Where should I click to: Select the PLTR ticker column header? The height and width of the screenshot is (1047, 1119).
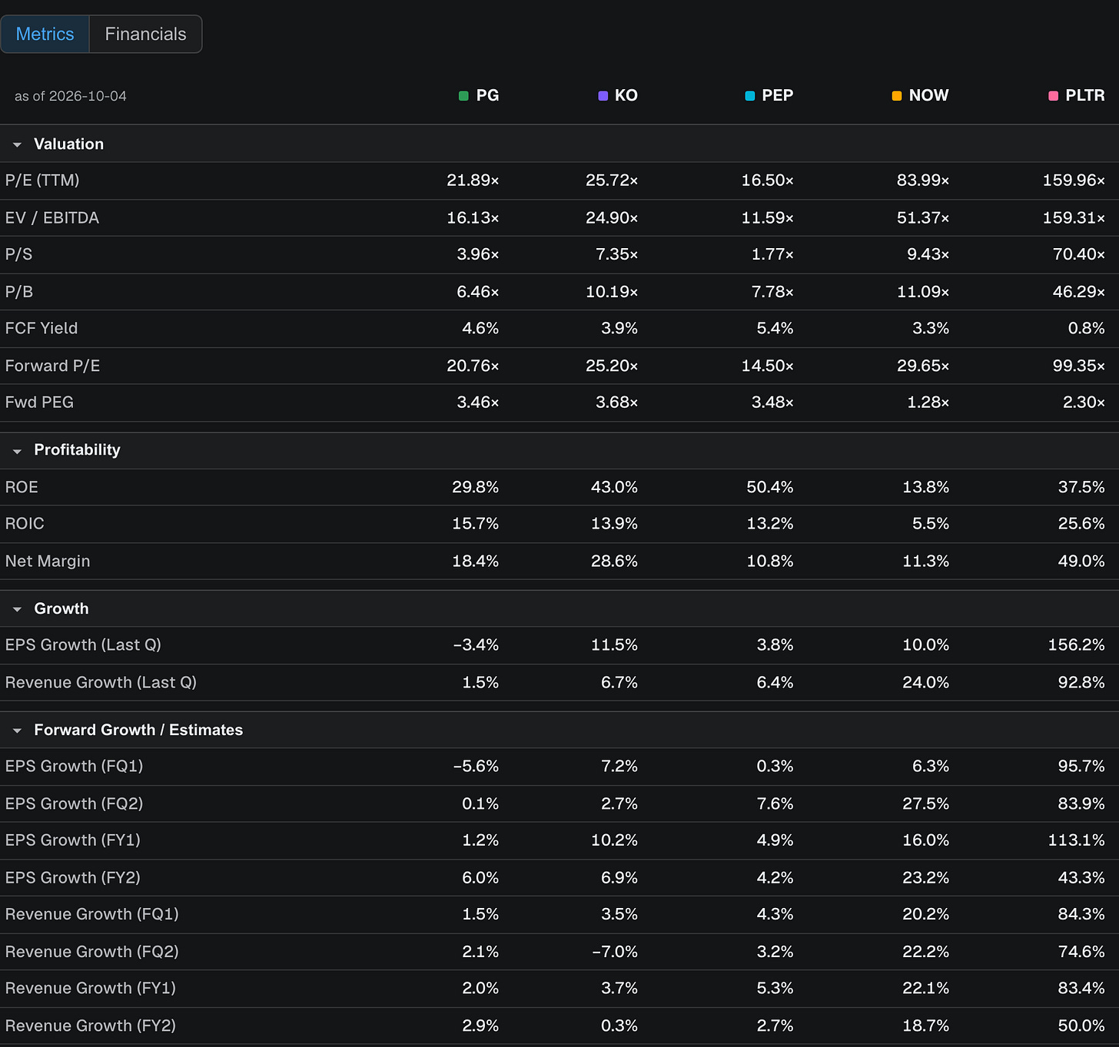tap(1085, 95)
